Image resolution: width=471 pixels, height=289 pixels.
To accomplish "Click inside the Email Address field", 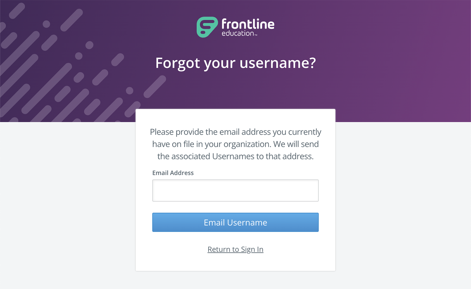I will click(x=235, y=190).
